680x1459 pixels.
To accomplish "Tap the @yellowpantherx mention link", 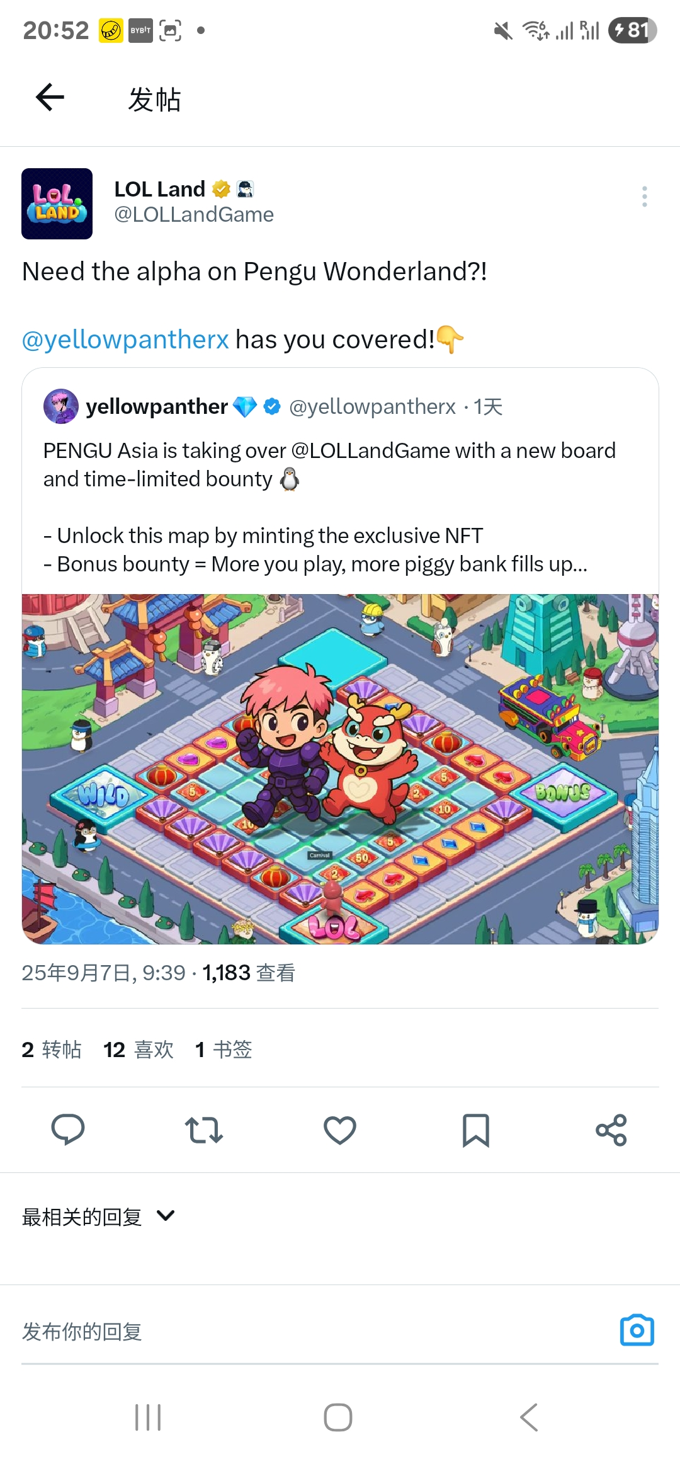I will tap(125, 340).
